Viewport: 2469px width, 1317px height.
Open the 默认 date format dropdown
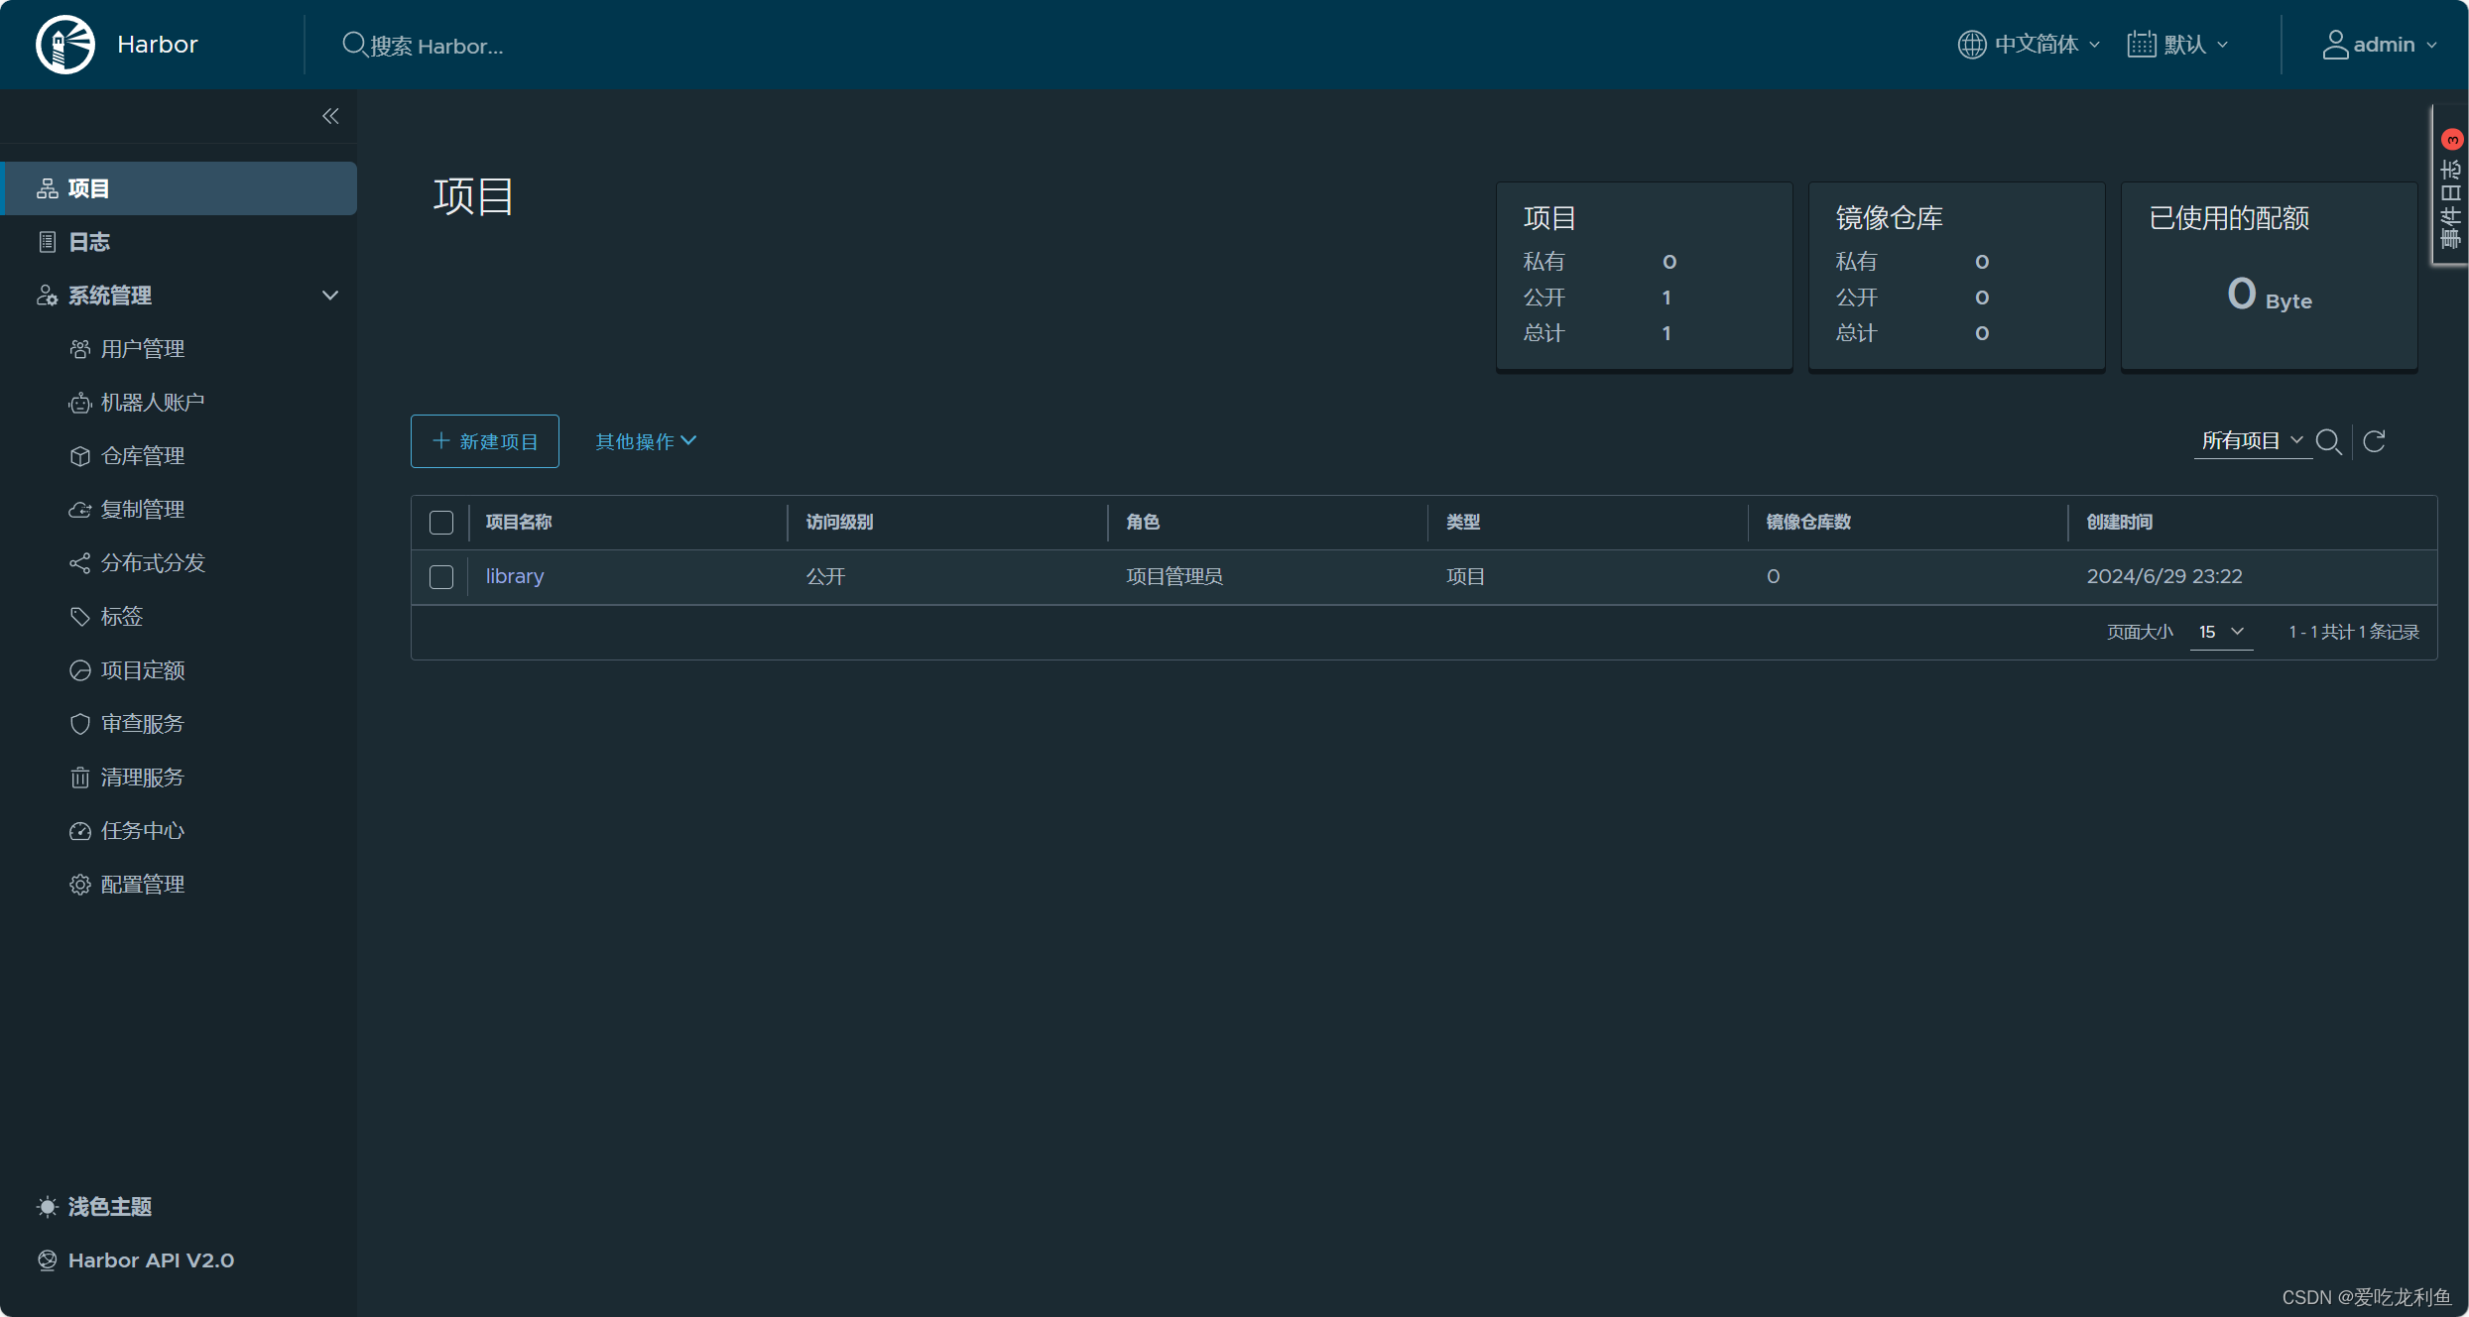coord(2178,45)
